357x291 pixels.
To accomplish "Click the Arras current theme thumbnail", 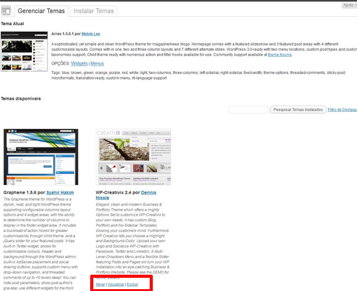I will tap(24, 51).
